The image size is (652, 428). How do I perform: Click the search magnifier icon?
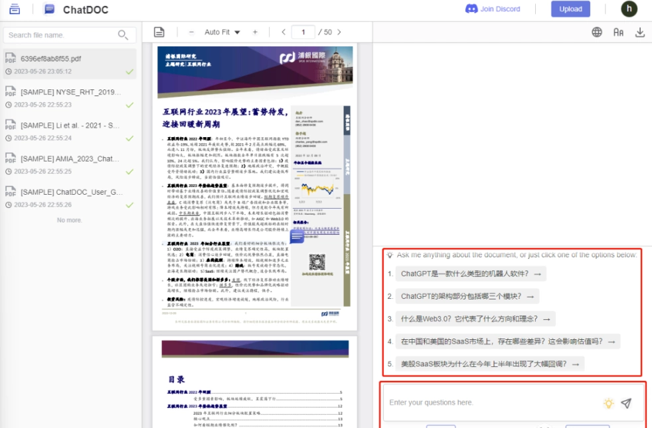click(123, 35)
